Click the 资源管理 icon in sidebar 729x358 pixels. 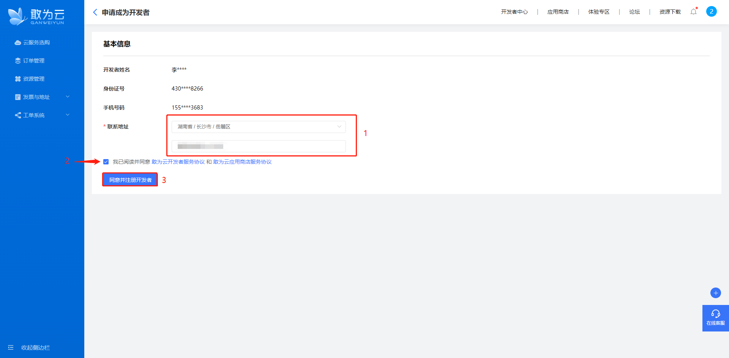[18, 79]
